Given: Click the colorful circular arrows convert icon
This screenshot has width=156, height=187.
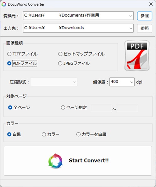Looking at the screenshot, I should click(55, 161).
